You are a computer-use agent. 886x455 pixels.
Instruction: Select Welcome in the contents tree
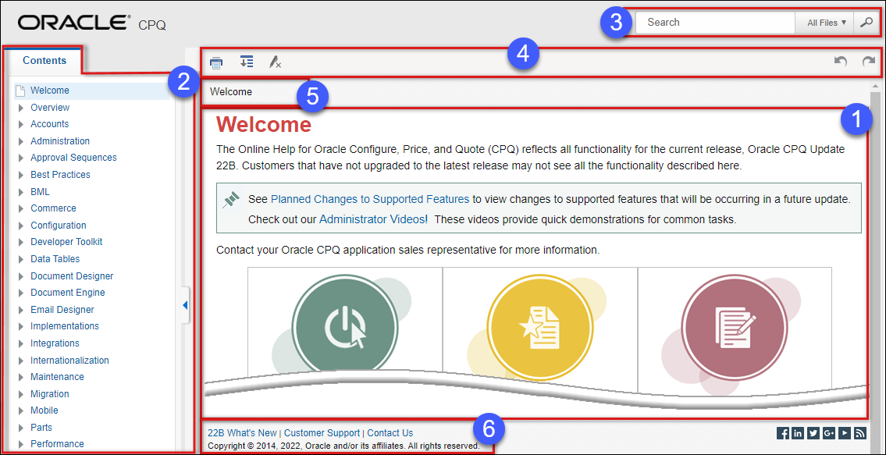pos(50,91)
